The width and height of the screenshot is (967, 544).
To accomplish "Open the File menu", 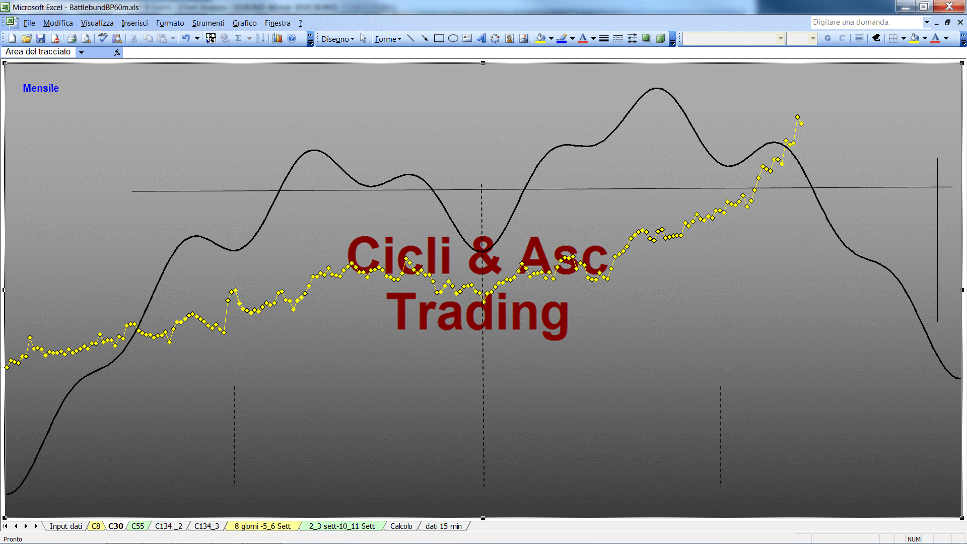I will pyautogui.click(x=29, y=23).
